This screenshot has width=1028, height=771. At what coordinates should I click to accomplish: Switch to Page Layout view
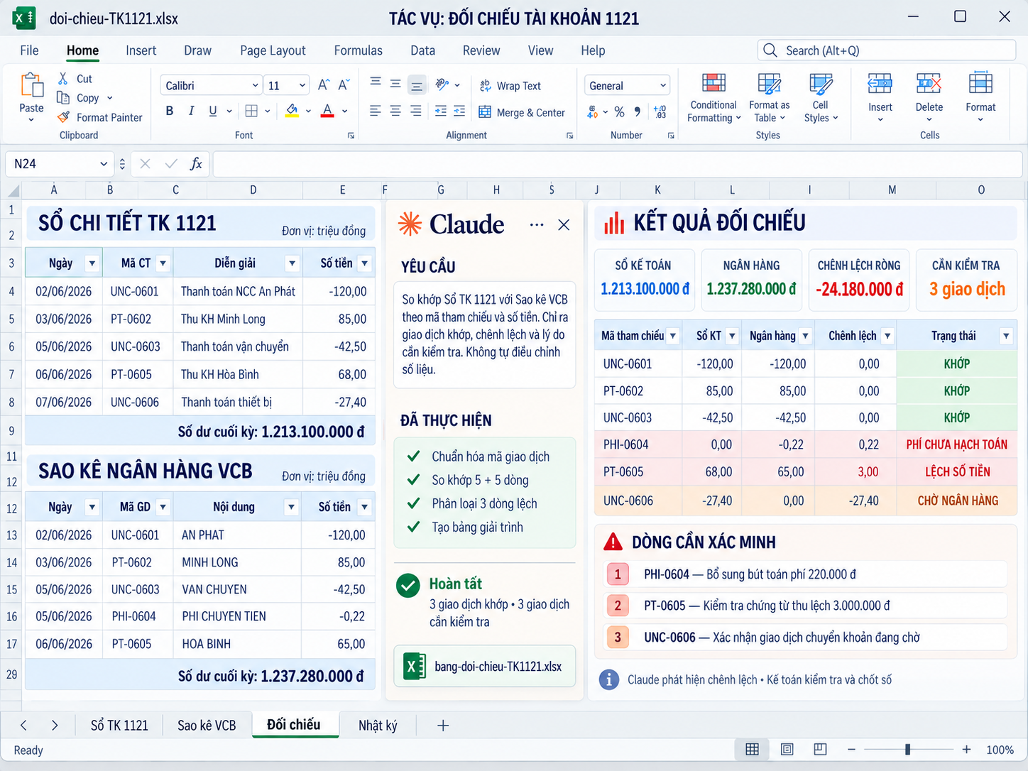tap(787, 750)
